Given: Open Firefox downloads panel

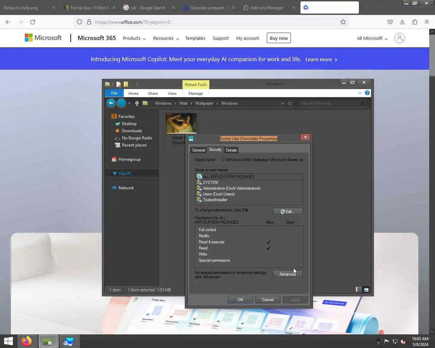Looking at the screenshot, I should (x=402, y=22).
